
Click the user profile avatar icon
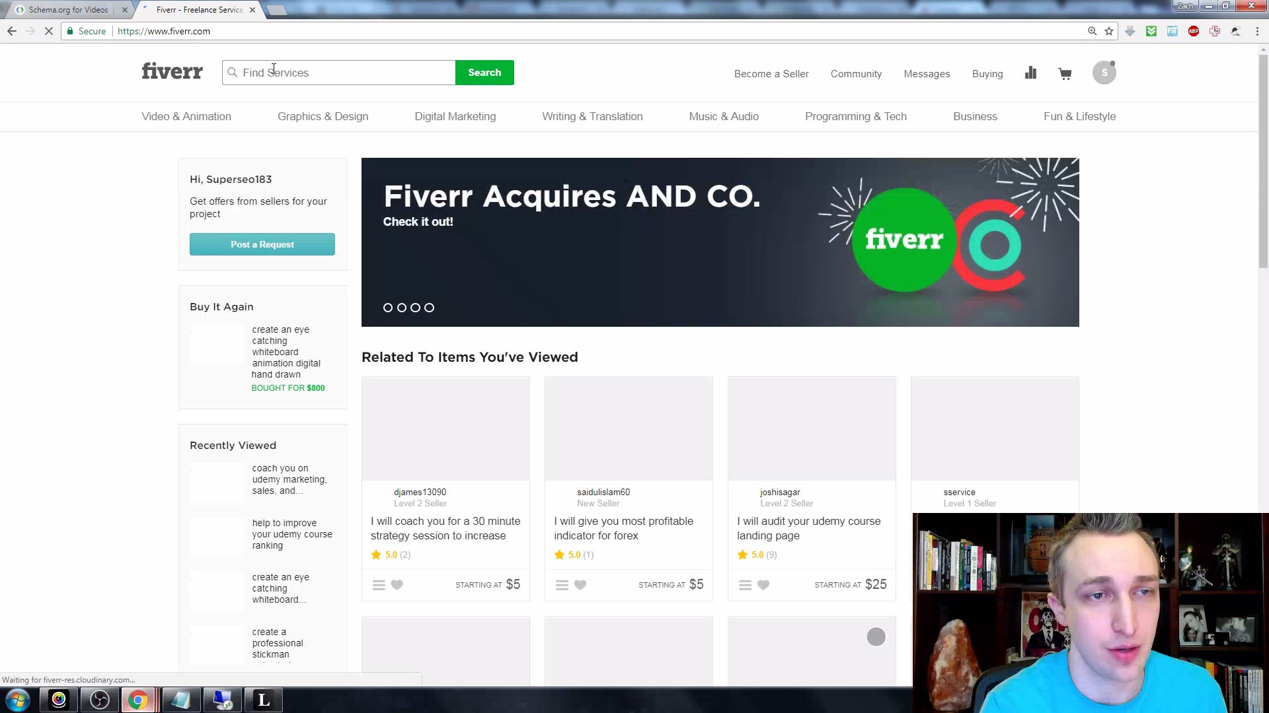(x=1104, y=73)
